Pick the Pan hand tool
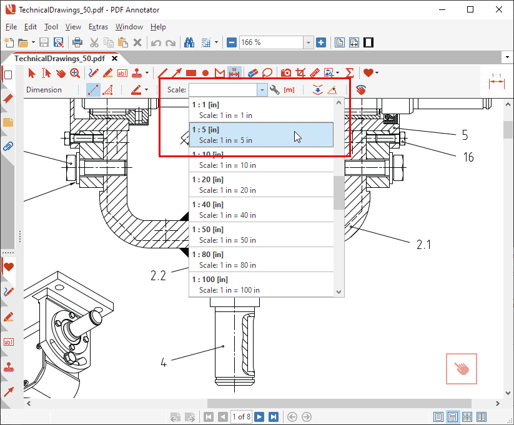Image resolution: width=514 pixels, height=425 pixels. point(61,73)
